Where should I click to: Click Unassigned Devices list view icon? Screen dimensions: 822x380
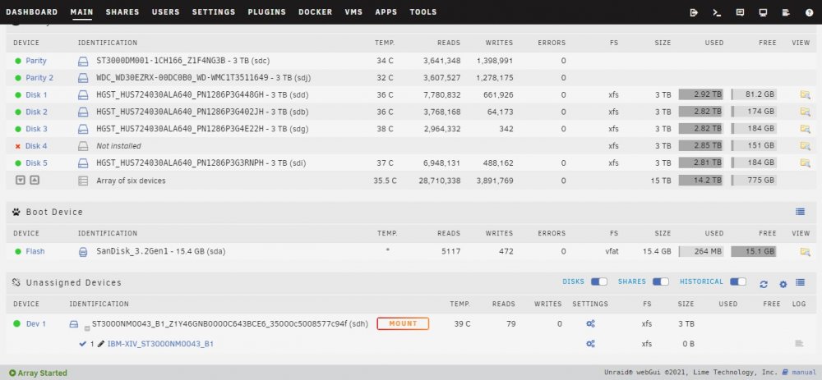point(800,282)
